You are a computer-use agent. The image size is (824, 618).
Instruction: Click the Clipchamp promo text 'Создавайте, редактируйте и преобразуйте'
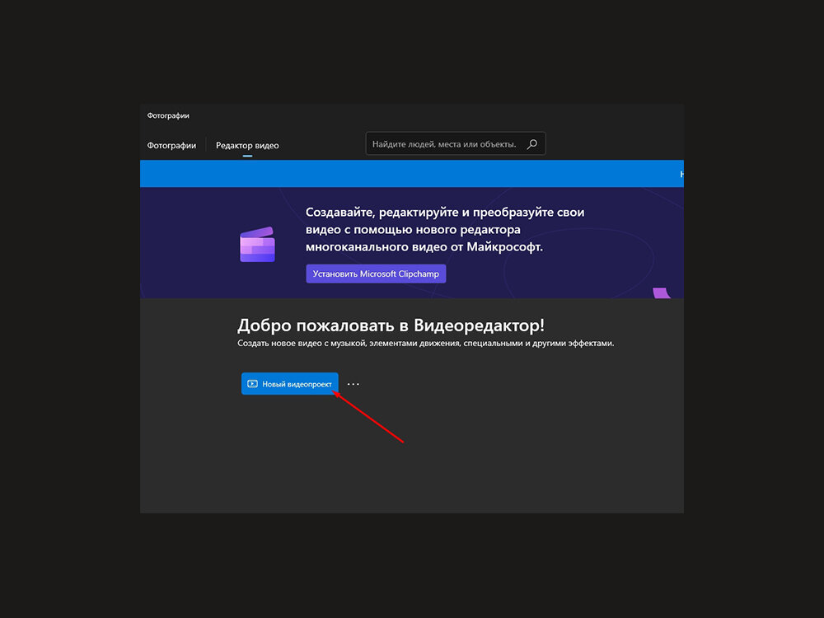pyautogui.click(x=445, y=229)
